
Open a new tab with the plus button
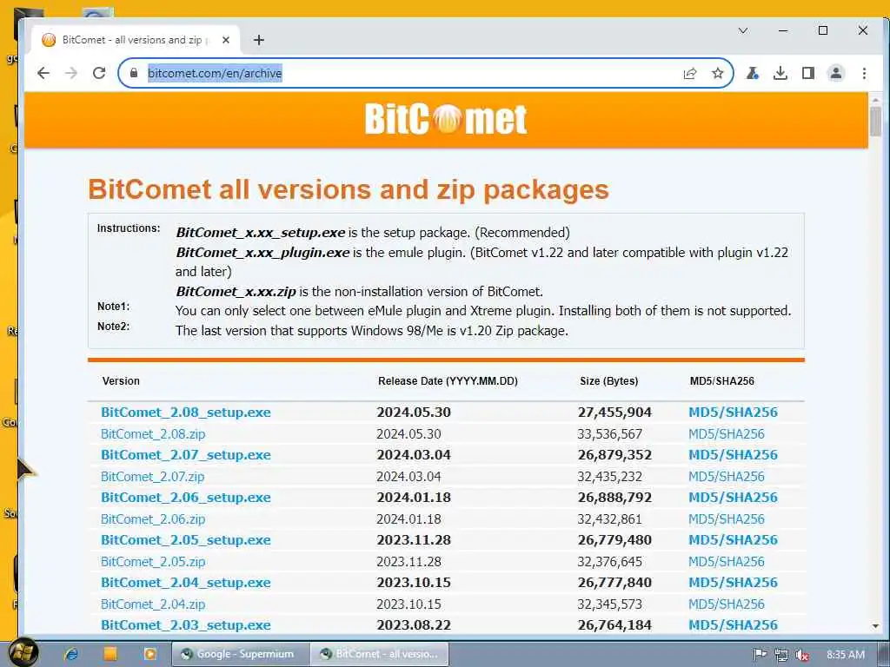tap(259, 40)
